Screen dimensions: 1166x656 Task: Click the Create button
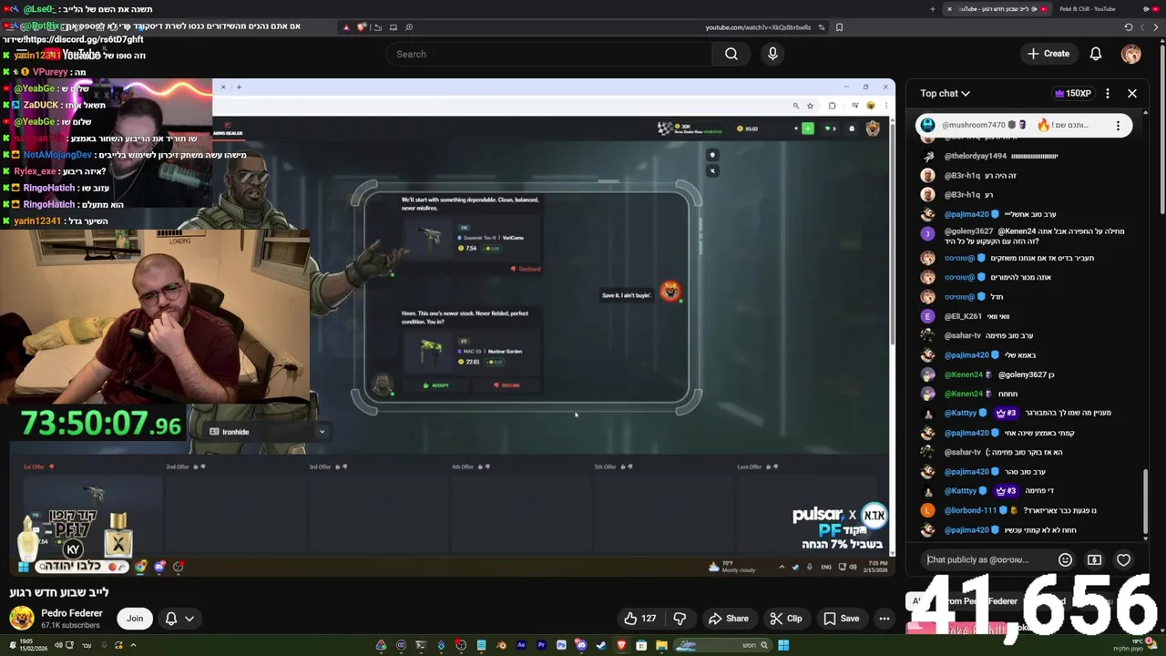[1048, 54]
